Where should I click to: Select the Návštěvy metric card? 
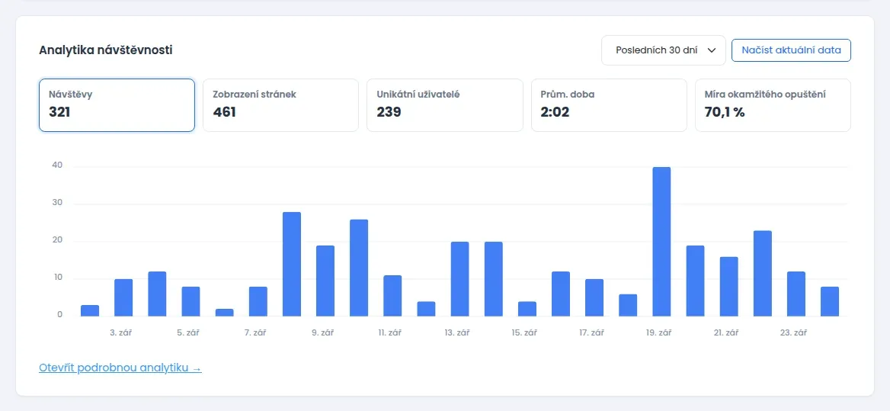click(x=117, y=105)
